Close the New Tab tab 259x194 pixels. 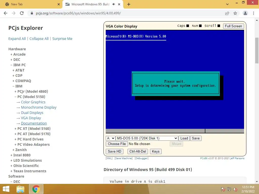click(x=59, y=4)
